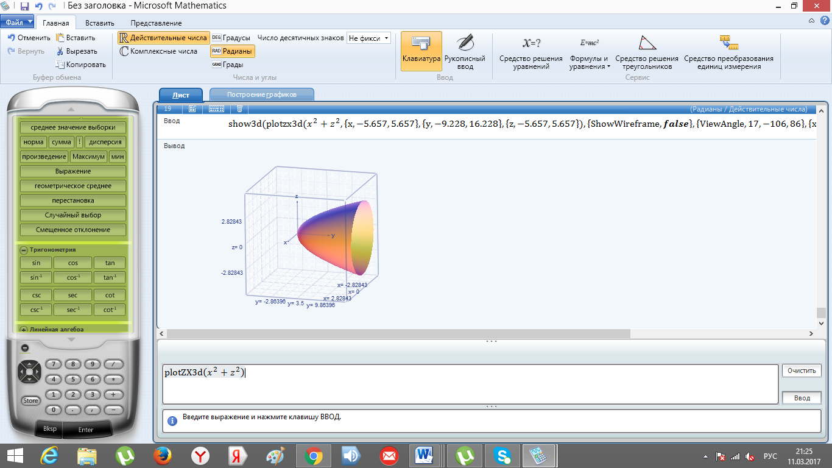This screenshot has height=468, width=832.
Task: Click the trash icon in the worksheet header
Action: 239,109
